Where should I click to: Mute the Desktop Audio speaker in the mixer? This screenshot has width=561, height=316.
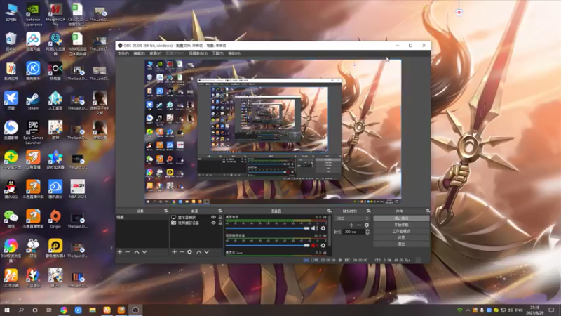(314, 228)
